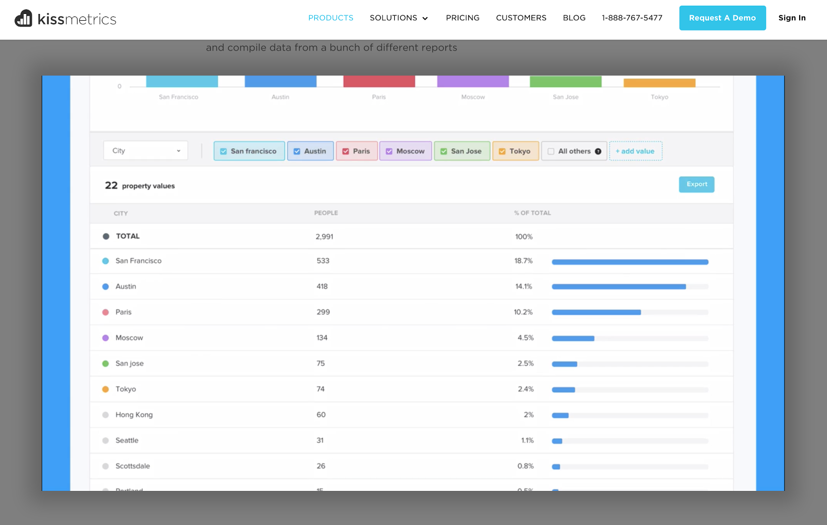Click the Tokyo percentage 2.4%
The width and height of the screenshot is (827, 525).
point(526,389)
